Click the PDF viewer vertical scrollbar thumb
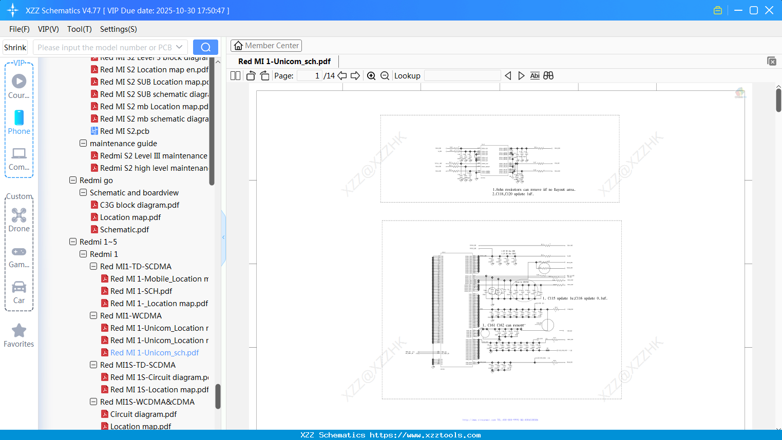This screenshot has width=782, height=440. (778, 99)
